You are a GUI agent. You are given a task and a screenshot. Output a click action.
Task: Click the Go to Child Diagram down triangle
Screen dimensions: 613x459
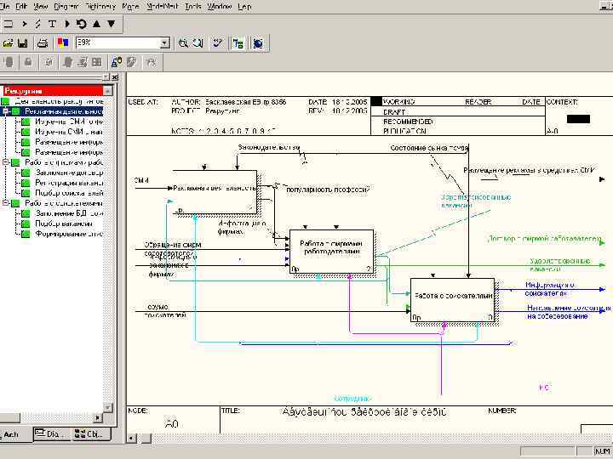coord(110,24)
